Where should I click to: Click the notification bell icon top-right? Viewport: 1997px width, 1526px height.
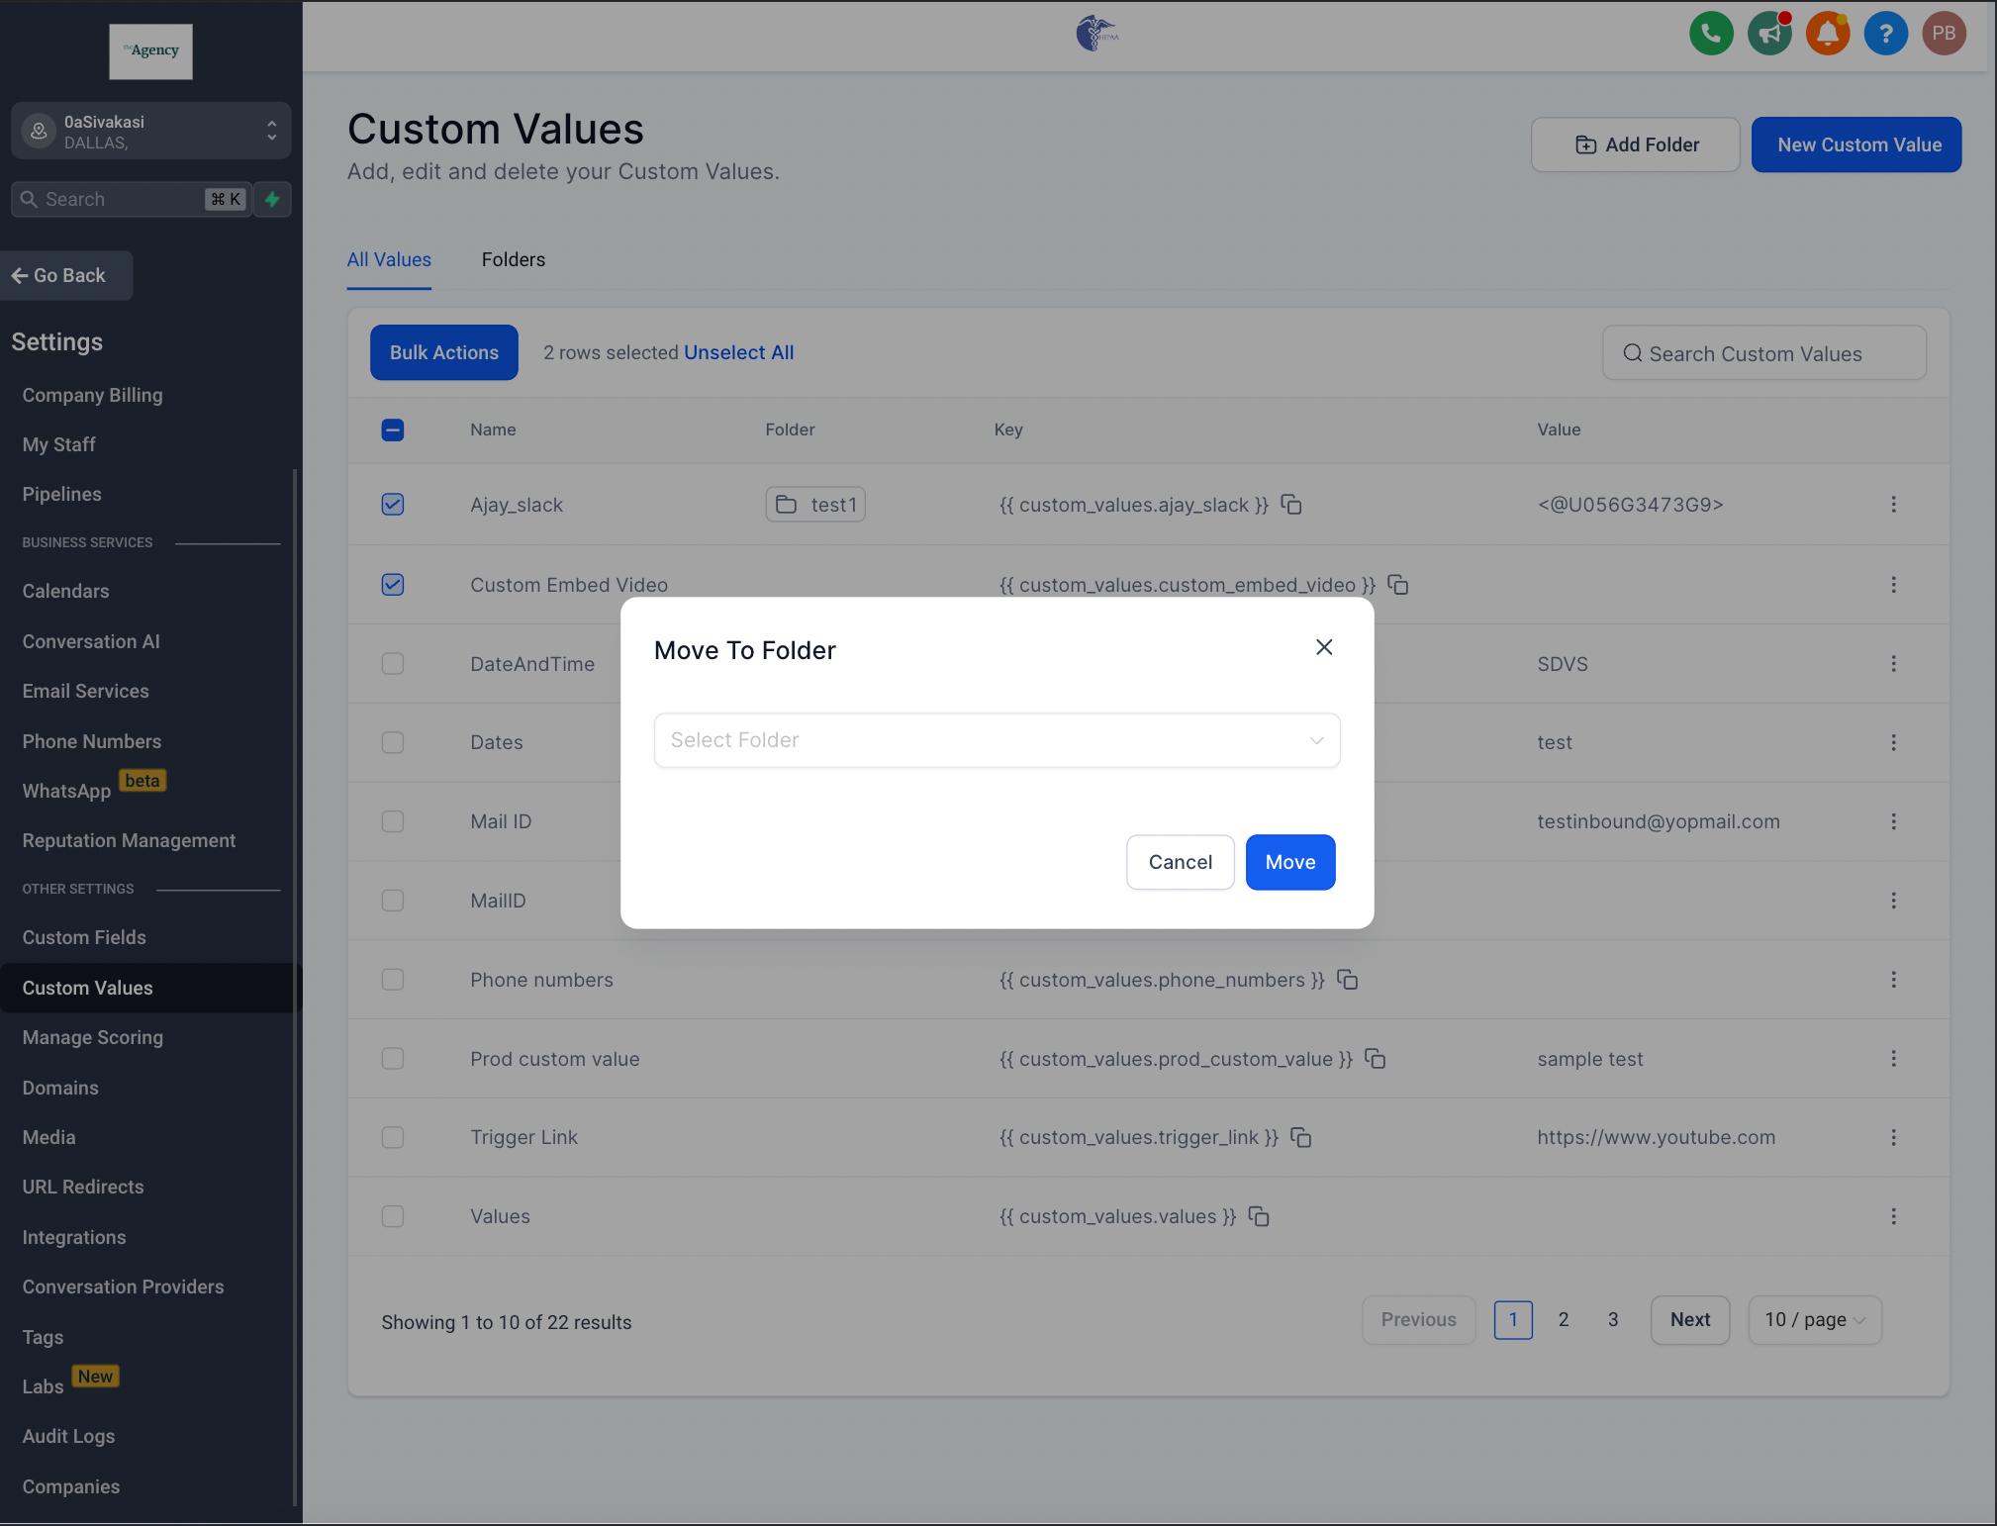[x=1827, y=32]
